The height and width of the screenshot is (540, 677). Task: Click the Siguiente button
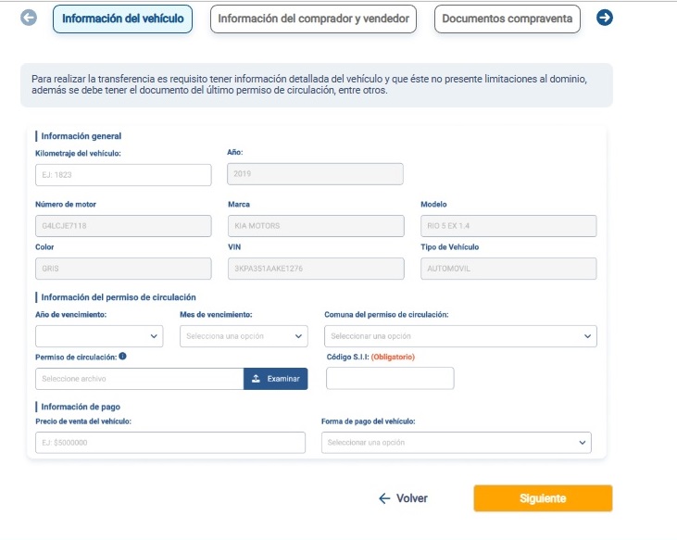pos(543,498)
